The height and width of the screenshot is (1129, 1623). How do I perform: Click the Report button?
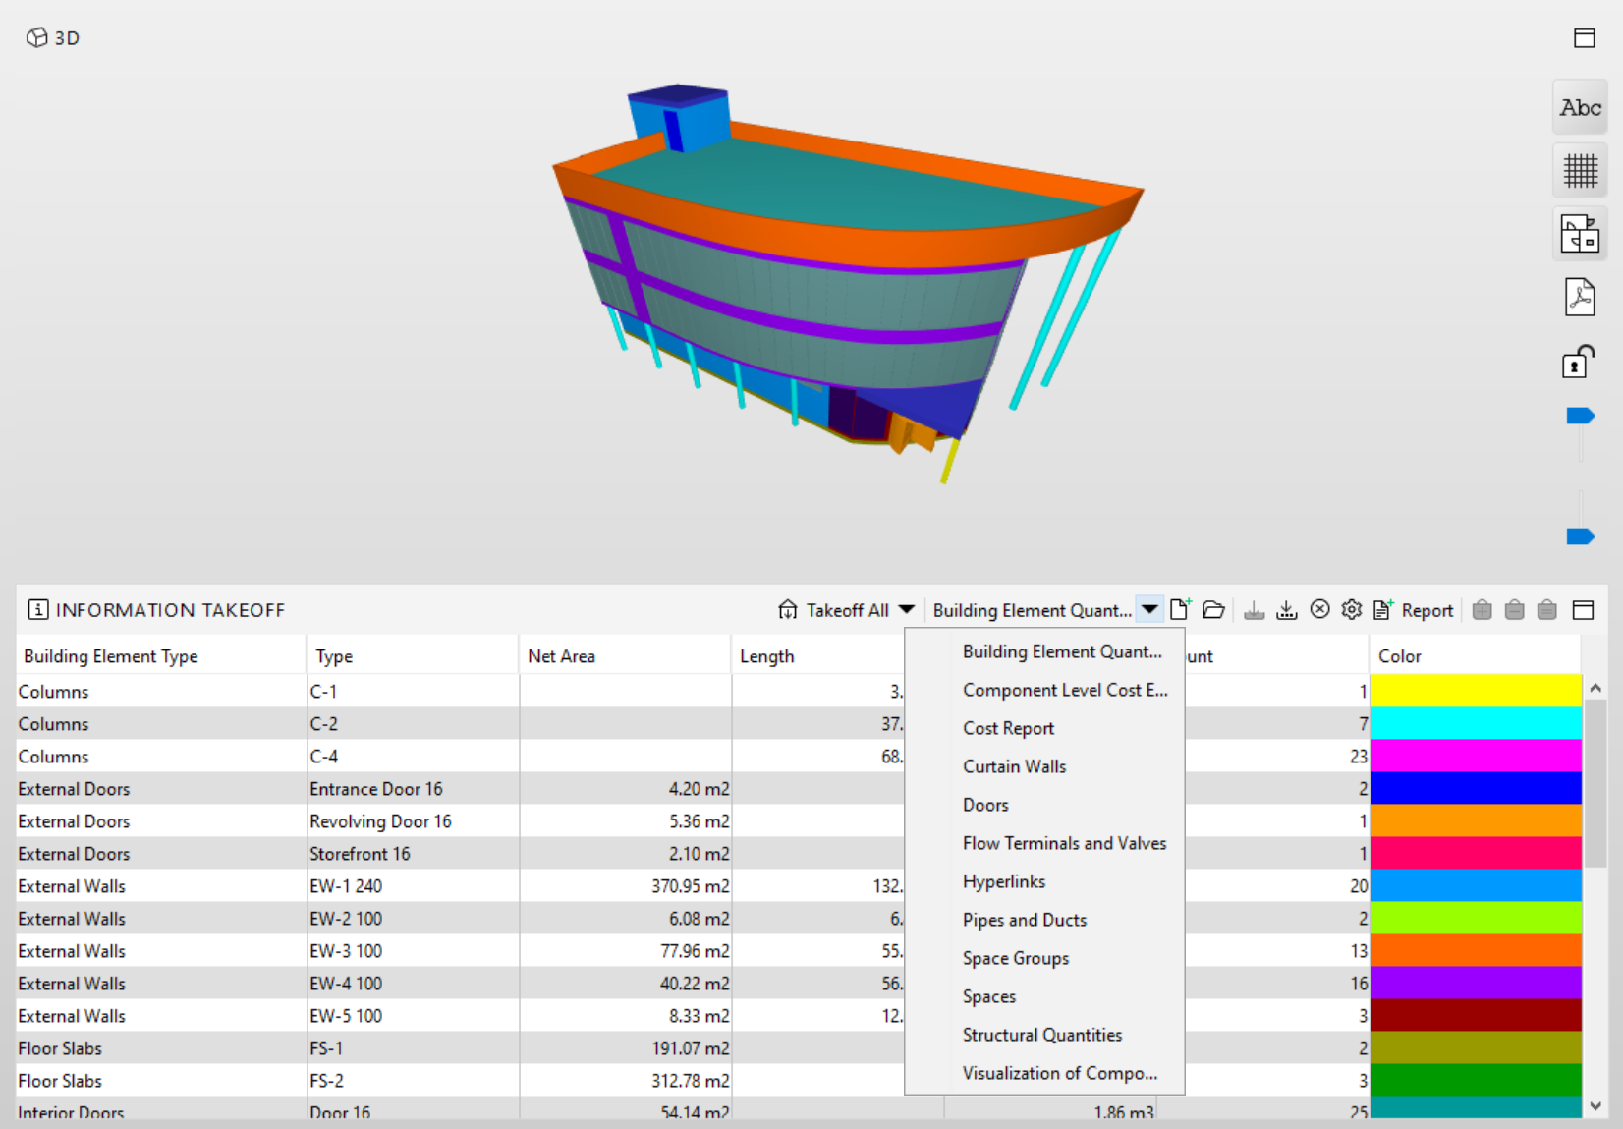[x=1414, y=610]
